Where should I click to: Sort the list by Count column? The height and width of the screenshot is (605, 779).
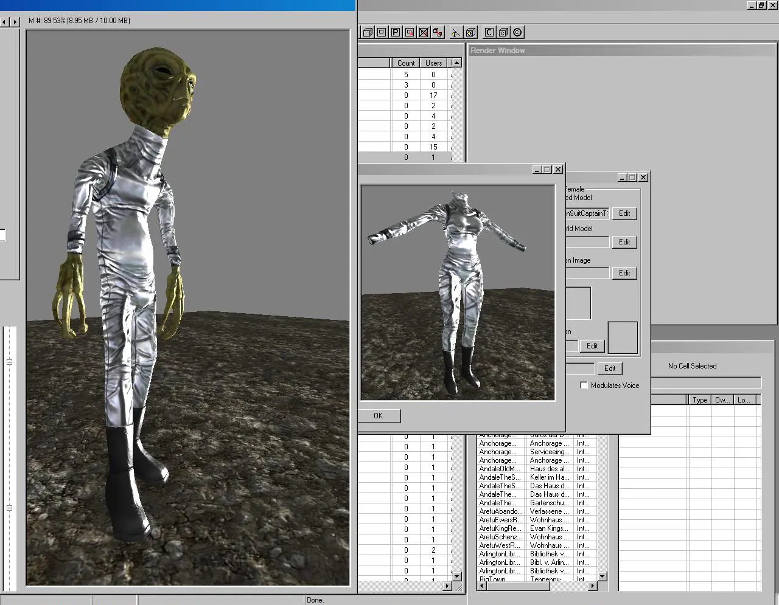[x=406, y=63]
